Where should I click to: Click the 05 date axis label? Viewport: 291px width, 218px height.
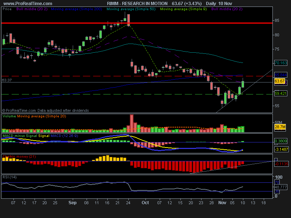232,203
